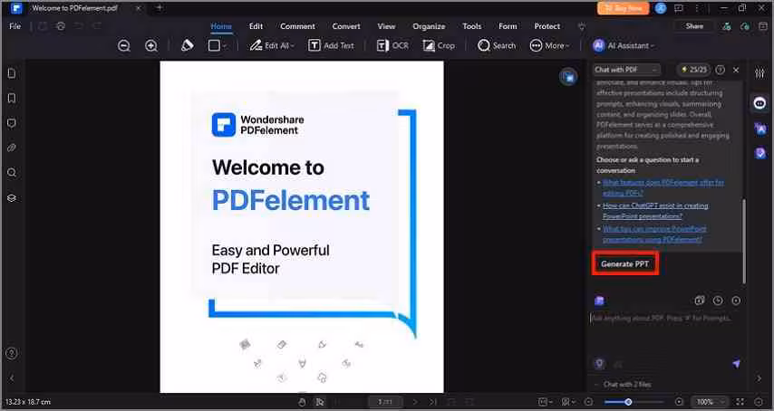This screenshot has width=774, height=411.
Task: Click the AI panel help question icon
Action: tap(721, 70)
